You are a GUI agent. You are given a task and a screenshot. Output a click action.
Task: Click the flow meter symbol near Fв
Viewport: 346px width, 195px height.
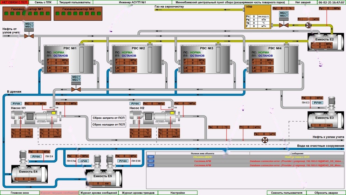pyautogui.click(x=264, y=140)
